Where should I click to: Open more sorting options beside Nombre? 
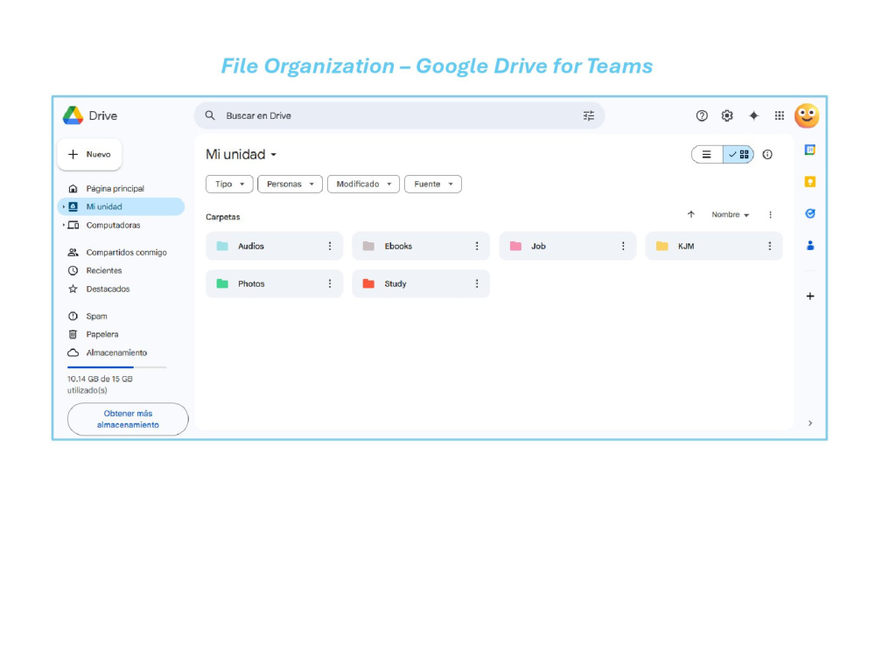pos(770,215)
